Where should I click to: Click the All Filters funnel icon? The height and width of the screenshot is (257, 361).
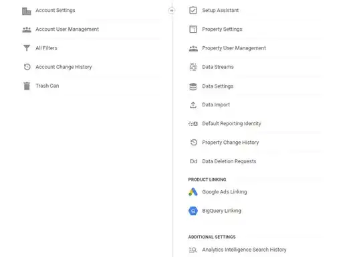27,48
